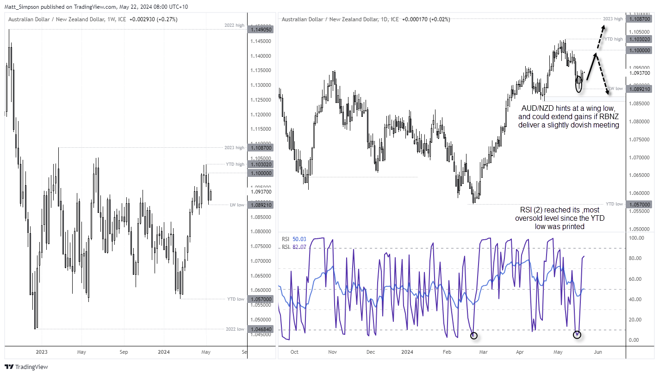Image resolution: width=659 pixels, height=375 pixels.
Task: Click 'YTD high' label on the weekly chart
Action: pos(235,164)
